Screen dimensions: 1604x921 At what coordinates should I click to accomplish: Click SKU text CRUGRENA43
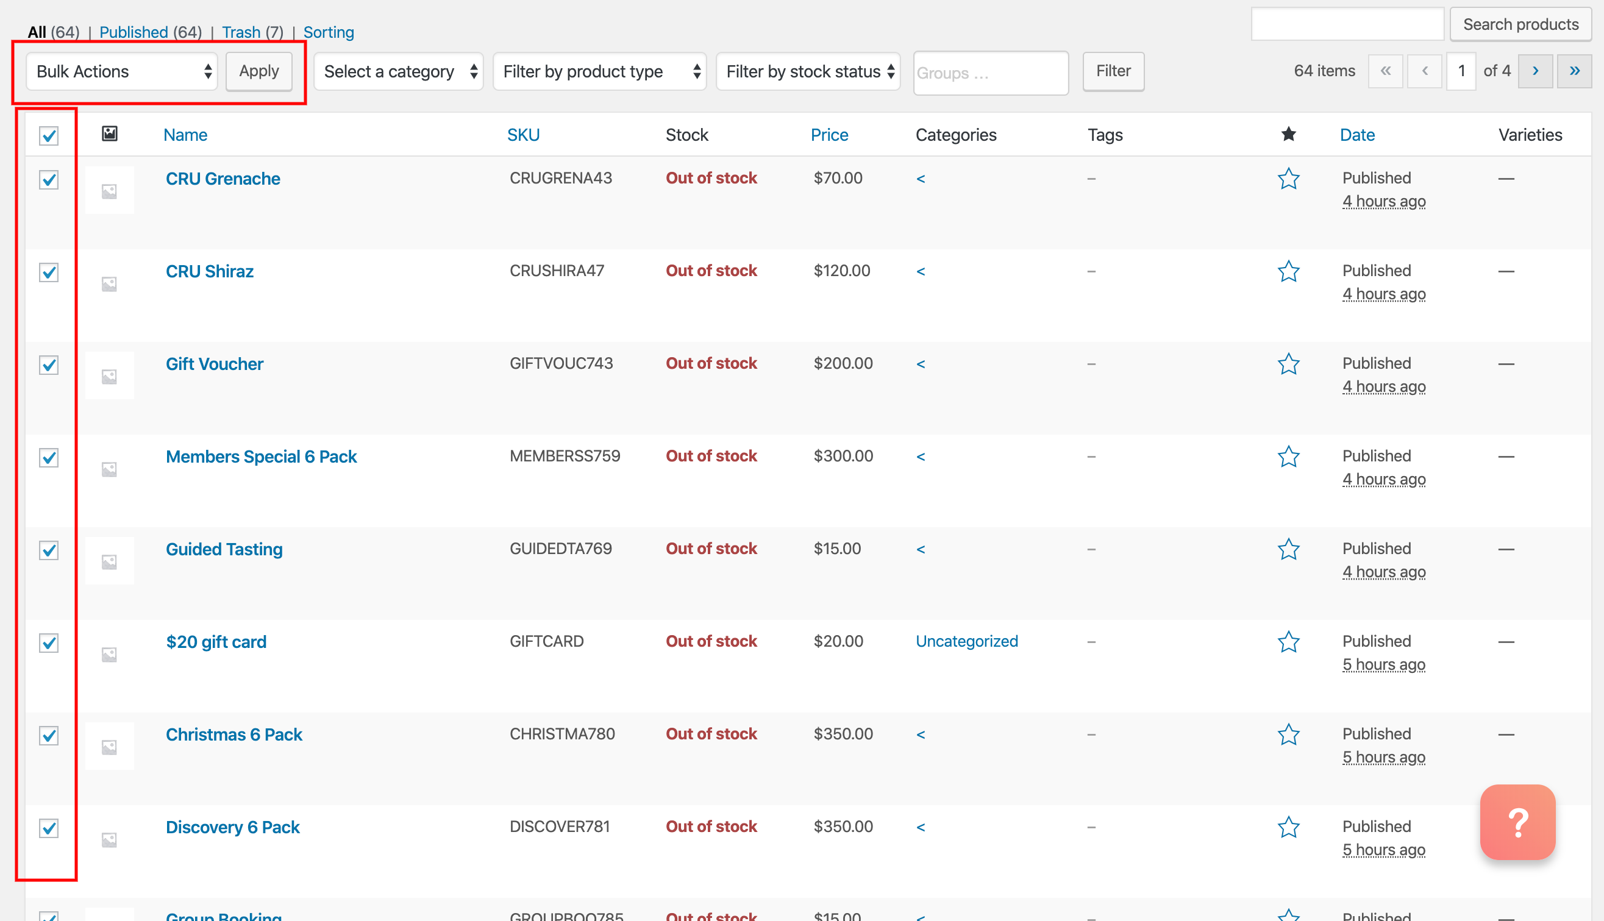click(560, 179)
